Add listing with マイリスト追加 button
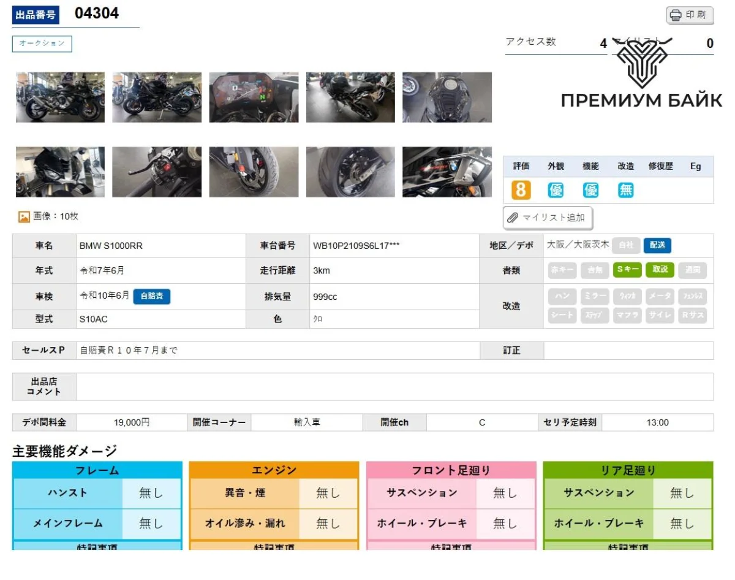Image resolution: width=735 pixels, height=580 pixels. pos(548,218)
